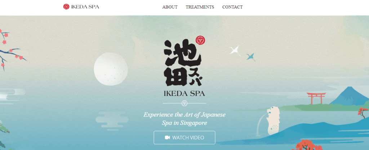Image resolution: width=369 pixels, height=150 pixels.
Task: Go to the TREATMENTS page
Action: (200, 7)
